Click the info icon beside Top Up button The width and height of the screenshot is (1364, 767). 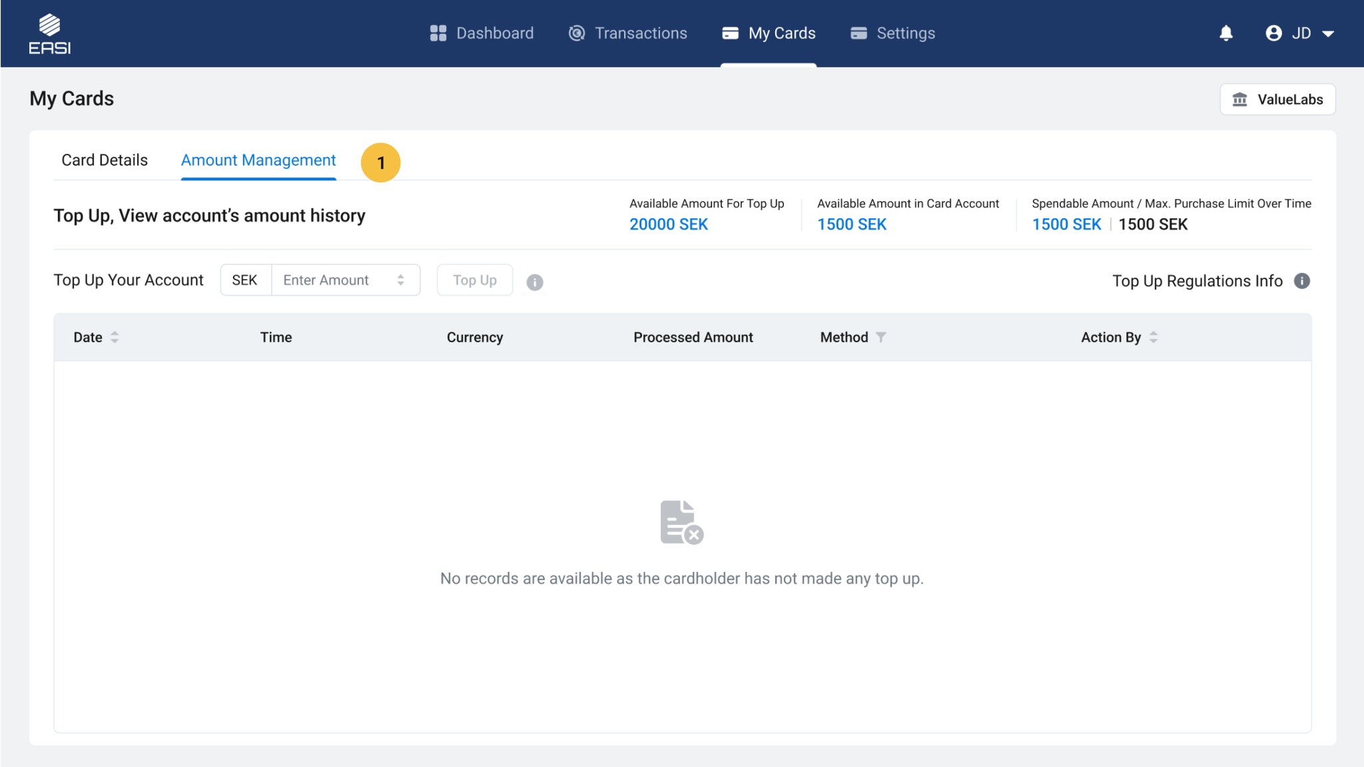pos(535,282)
